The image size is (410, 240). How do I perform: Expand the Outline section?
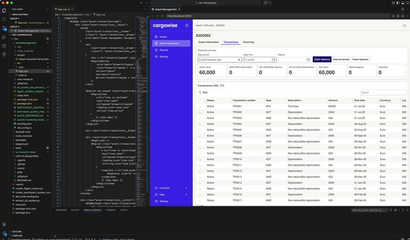(x=17, y=231)
